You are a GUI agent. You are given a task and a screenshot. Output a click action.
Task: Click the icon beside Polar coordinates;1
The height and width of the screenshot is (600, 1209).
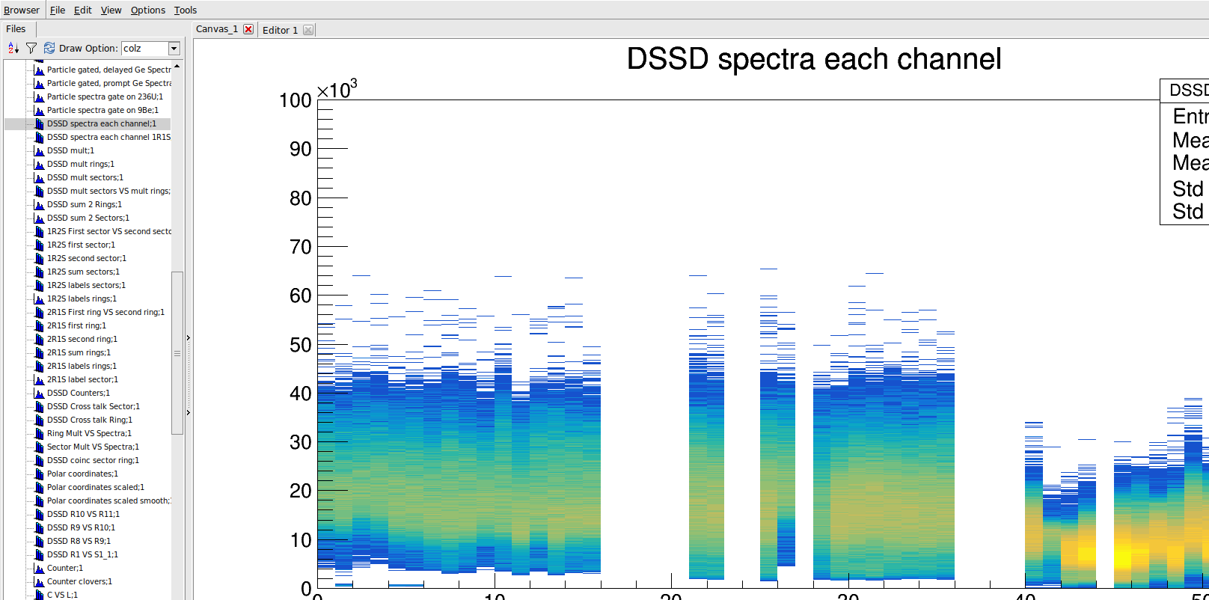39,474
